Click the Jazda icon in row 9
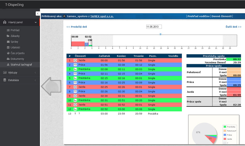245x146 pixels. [x=75, y=96]
